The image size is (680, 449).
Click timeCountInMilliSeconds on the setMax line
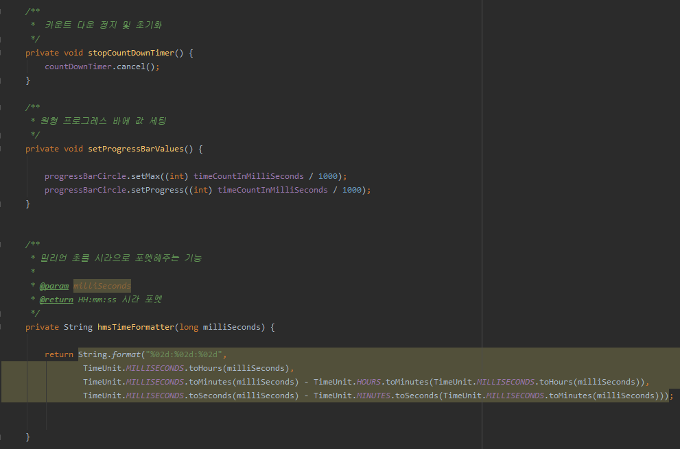(x=248, y=176)
